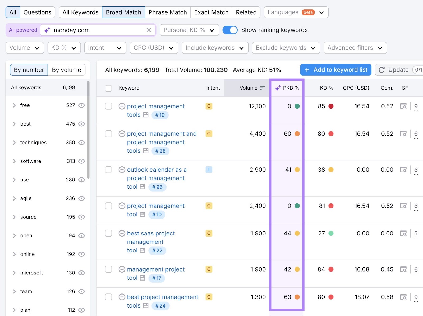Switch groups to By volume

pos(66,70)
